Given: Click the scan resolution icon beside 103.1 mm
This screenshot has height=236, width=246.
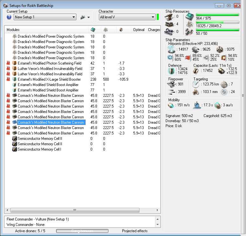Looking at the screenshot, I should point(196,92).
